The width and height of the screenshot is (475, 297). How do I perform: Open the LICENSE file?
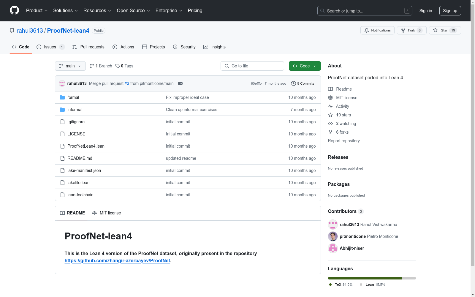click(76, 134)
